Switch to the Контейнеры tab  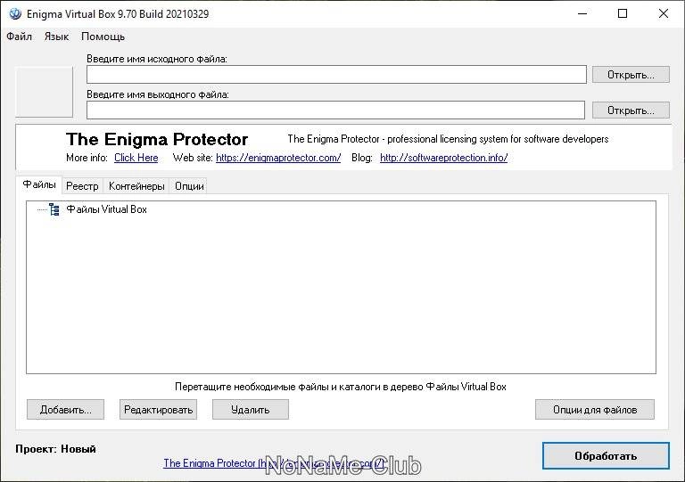pyautogui.click(x=136, y=186)
